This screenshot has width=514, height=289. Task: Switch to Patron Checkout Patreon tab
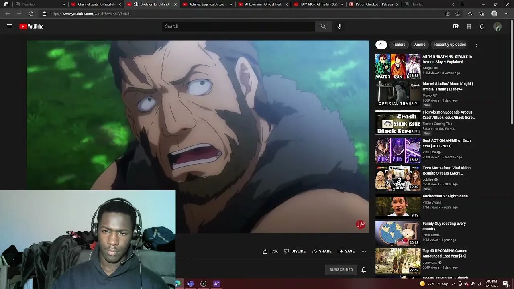click(374, 4)
